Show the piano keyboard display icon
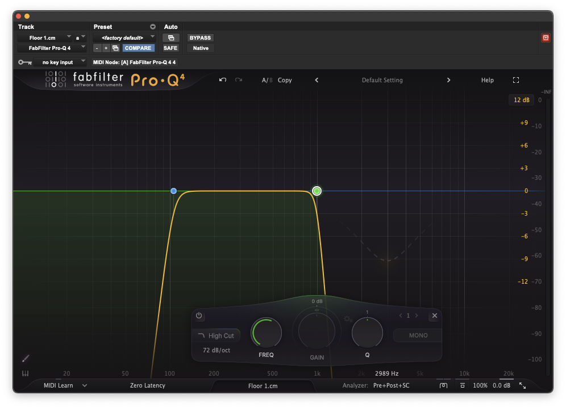The width and height of the screenshot is (566, 408). [x=25, y=373]
